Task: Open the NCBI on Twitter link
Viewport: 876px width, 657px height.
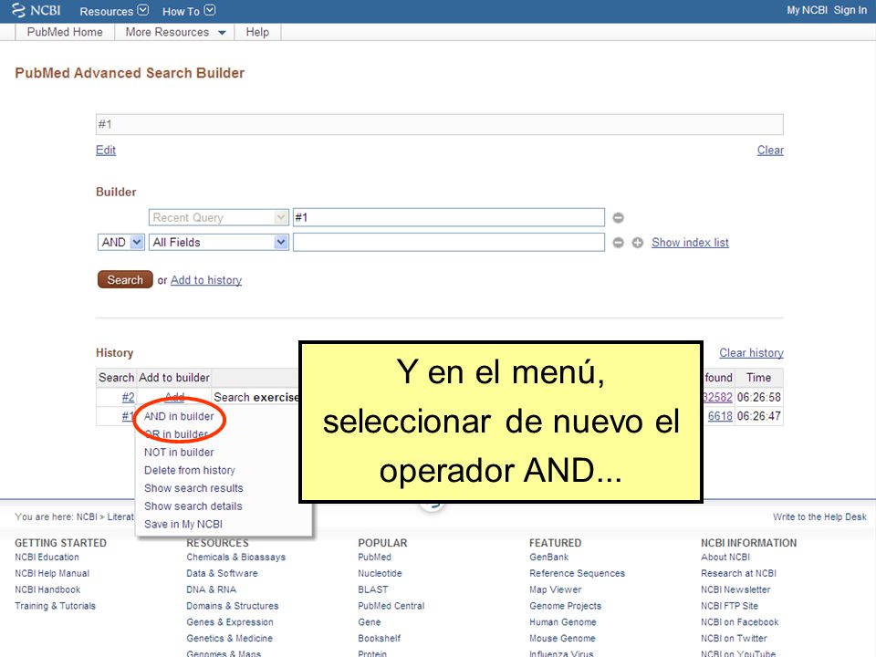Action: pyautogui.click(x=734, y=638)
